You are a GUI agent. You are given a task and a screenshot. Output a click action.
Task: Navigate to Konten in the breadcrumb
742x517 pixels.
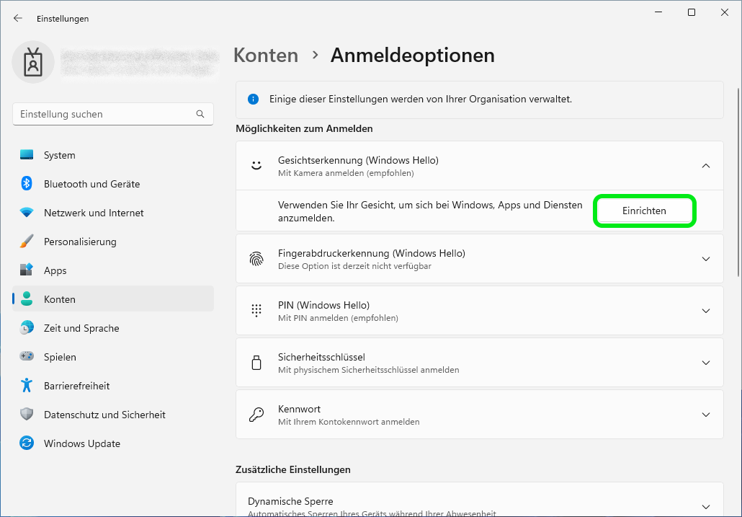266,56
